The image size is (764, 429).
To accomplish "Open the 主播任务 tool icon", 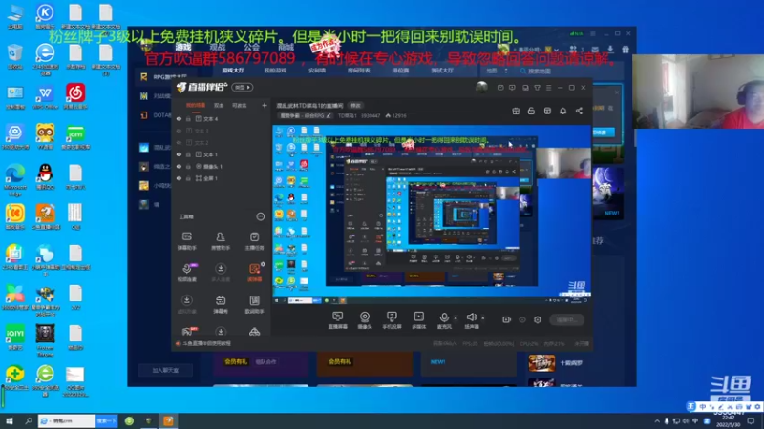I will [x=254, y=236].
